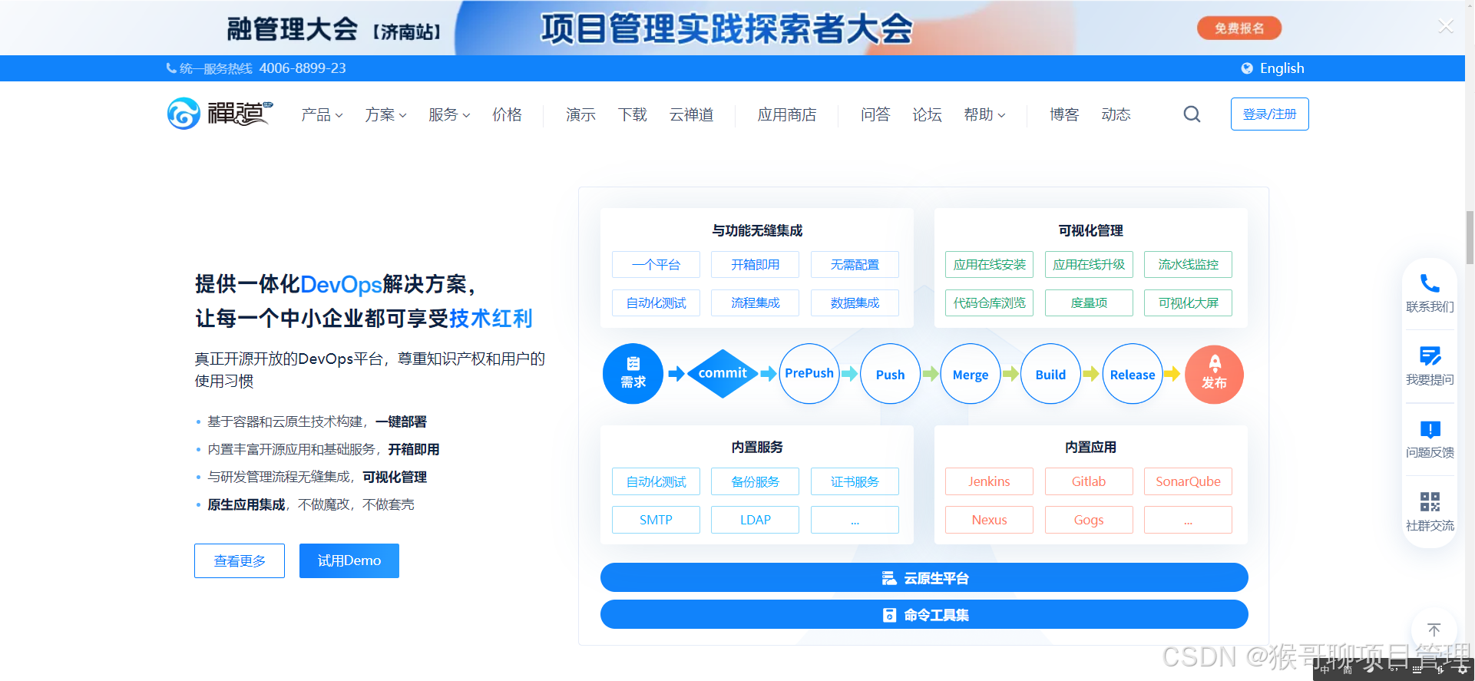Click the 命令工具集 bar

coord(924,614)
